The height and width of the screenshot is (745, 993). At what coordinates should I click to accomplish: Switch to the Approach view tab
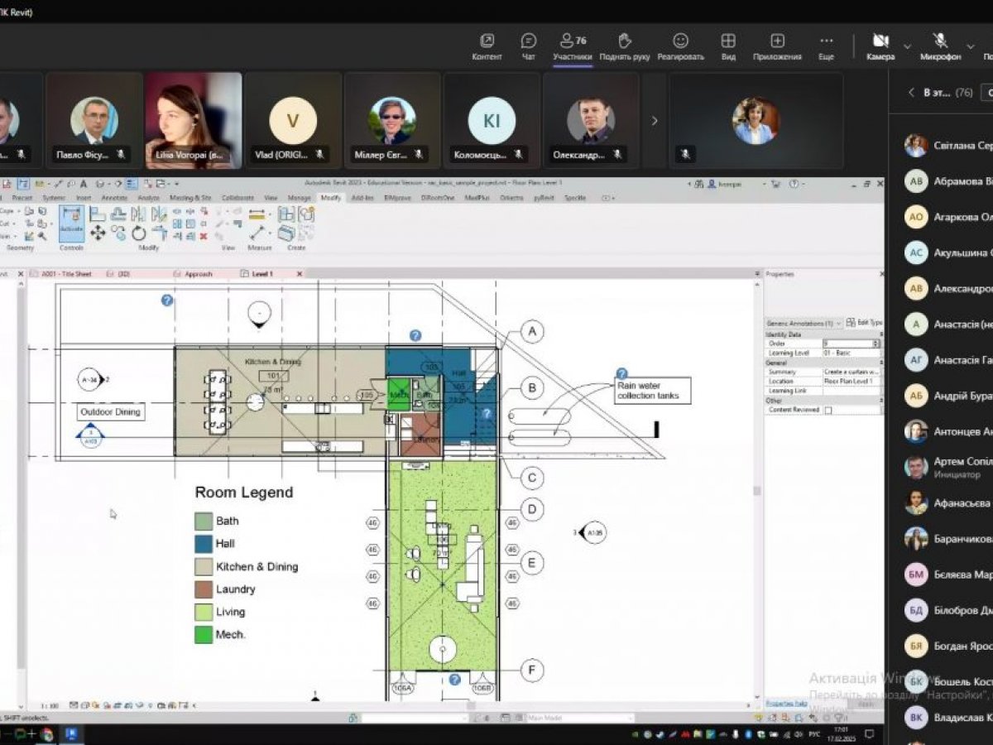199,274
